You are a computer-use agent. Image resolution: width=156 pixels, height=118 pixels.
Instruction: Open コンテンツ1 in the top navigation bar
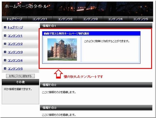[40, 19]
